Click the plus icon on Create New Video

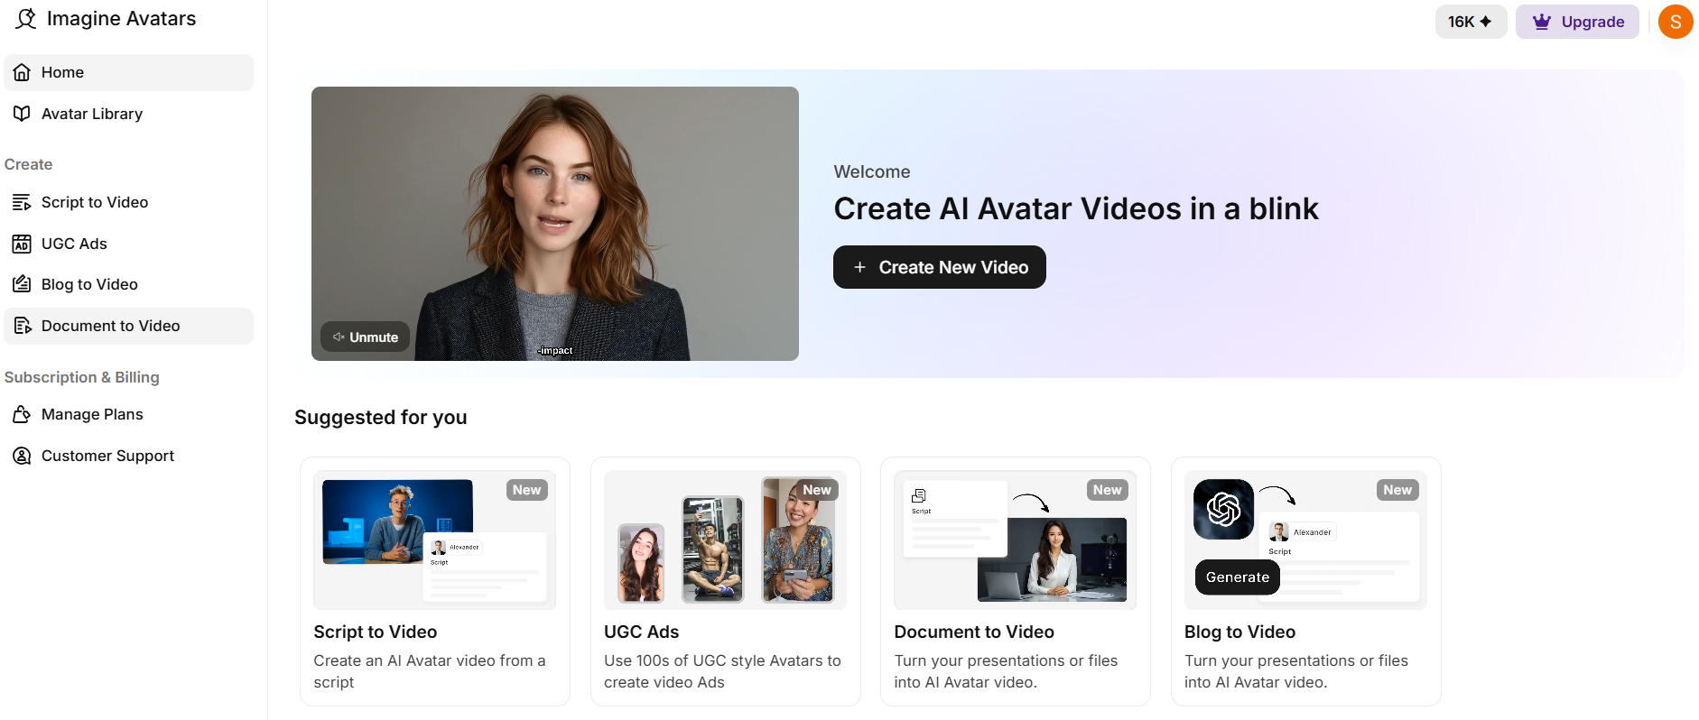pos(860,267)
